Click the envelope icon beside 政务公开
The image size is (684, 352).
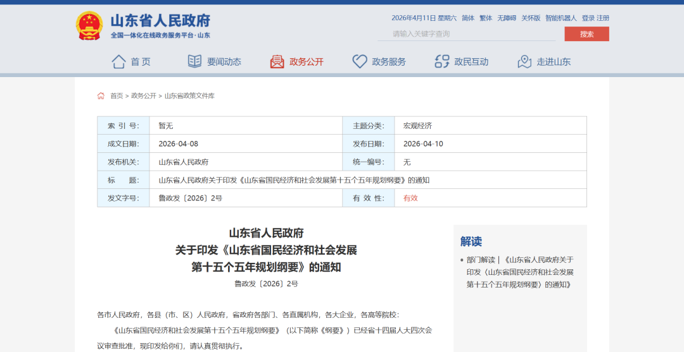pos(277,61)
